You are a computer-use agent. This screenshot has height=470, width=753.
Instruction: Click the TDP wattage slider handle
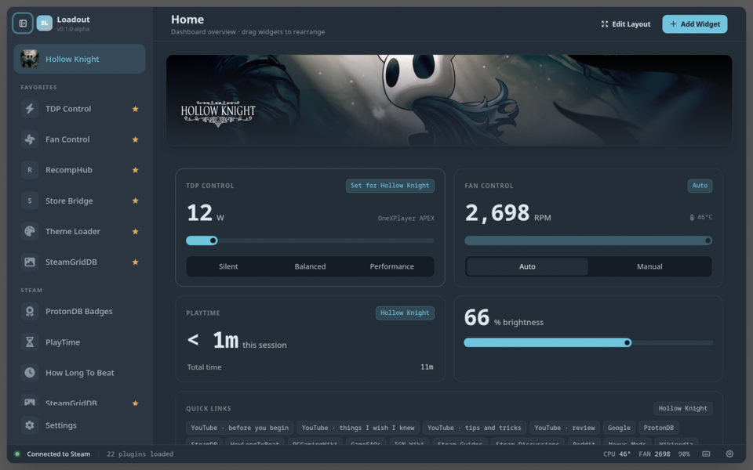213,240
